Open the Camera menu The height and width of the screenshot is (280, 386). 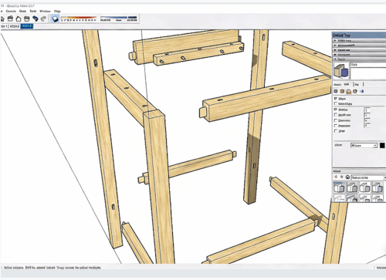point(11,12)
